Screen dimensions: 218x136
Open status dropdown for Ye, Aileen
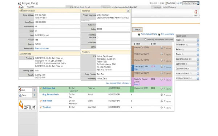click(x=132, y=107)
